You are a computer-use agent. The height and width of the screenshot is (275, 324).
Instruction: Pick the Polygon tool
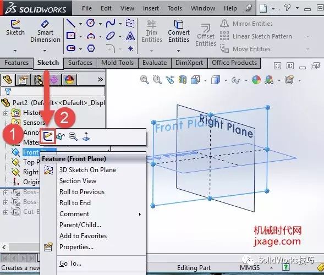(x=91, y=48)
